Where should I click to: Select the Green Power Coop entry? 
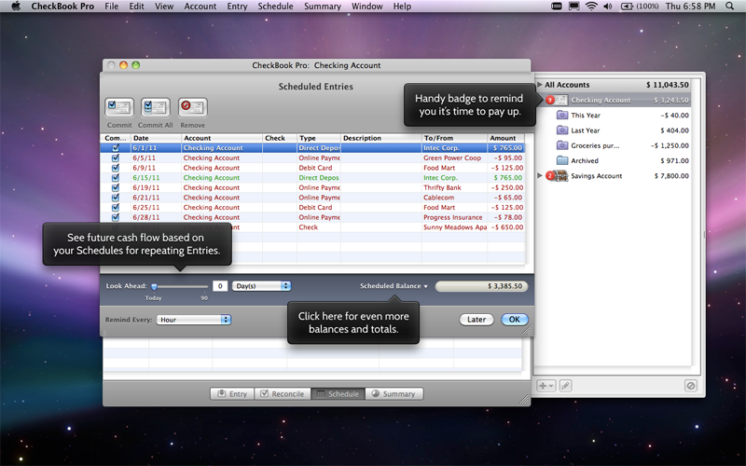coord(312,158)
